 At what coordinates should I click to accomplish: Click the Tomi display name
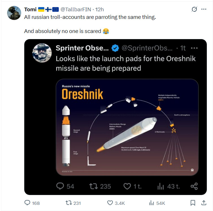pyautogui.click(x=30, y=10)
